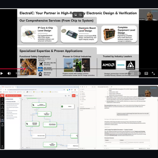Open ASIC Design Description Document in the list
The height and width of the screenshot is (158, 158).
13,104
